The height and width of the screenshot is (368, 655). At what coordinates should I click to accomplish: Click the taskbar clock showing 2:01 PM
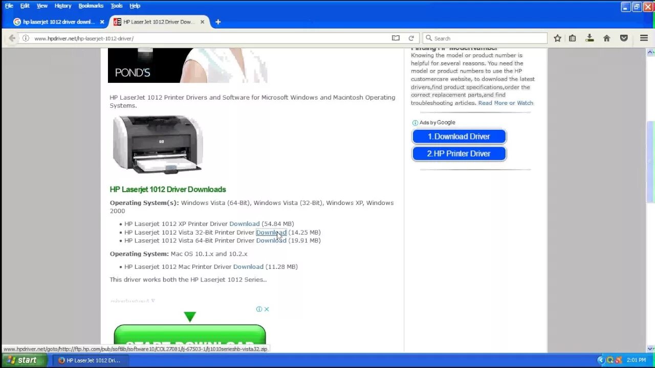point(636,360)
